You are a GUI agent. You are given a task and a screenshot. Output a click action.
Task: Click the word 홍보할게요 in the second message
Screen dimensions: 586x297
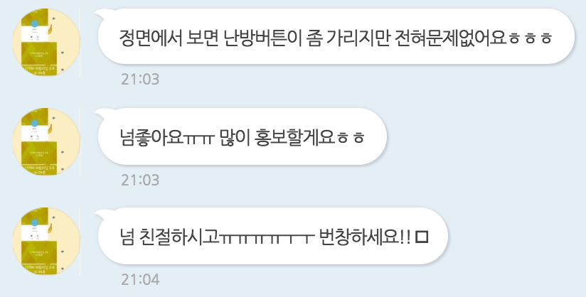[294, 137]
